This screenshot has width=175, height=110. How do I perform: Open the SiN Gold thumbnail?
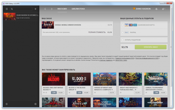coord(53,102)
